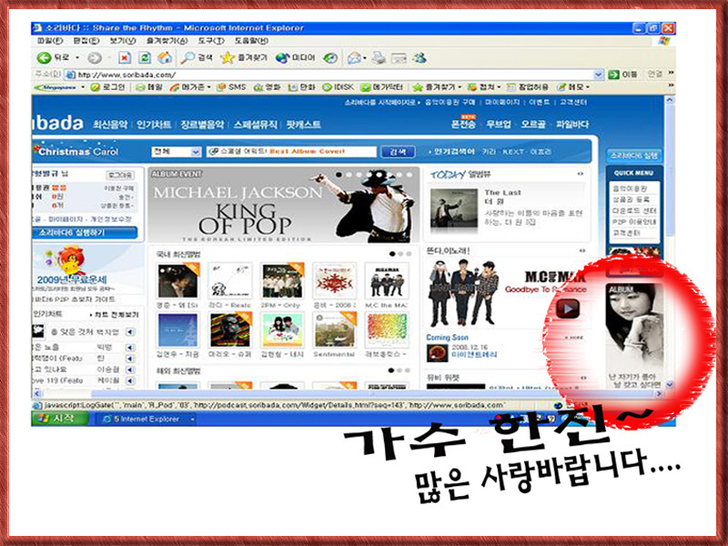Open the Internet Explorer taskbar group dropdown

point(192,419)
